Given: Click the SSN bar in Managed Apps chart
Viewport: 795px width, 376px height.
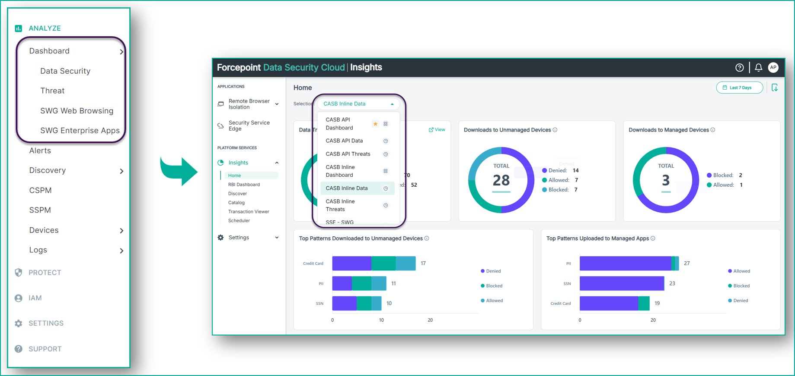Looking at the screenshot, I should (x=622, y=283).
